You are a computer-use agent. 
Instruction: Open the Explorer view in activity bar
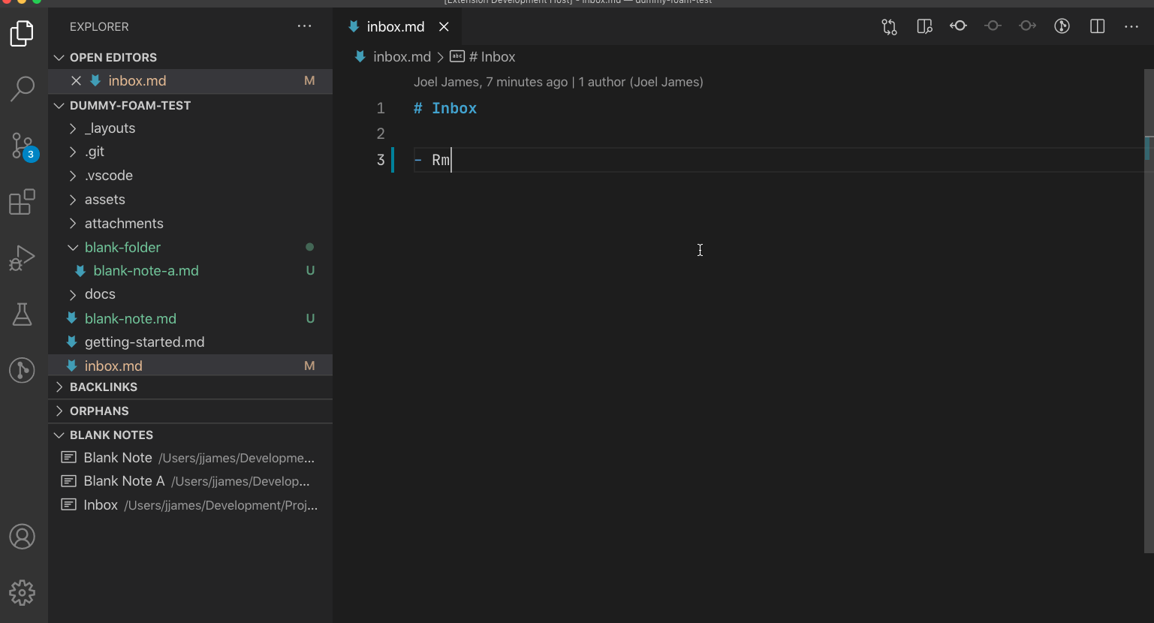[x=23, y=33]
